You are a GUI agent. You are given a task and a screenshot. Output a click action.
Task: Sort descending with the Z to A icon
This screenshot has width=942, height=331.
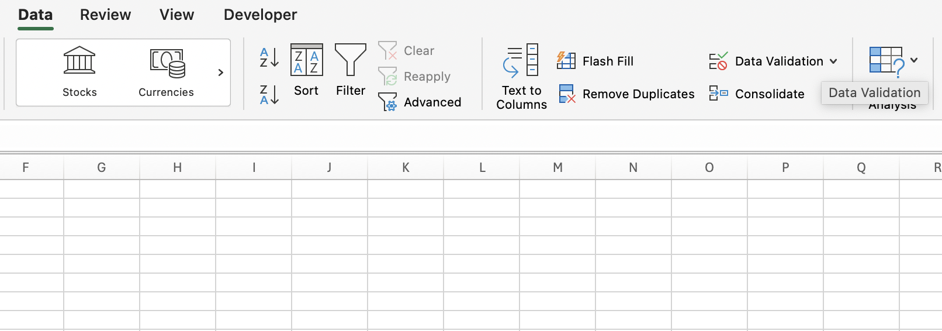[269, 94]
